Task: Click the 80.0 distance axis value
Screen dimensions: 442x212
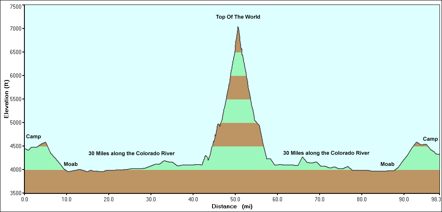Action: point(362,199)
